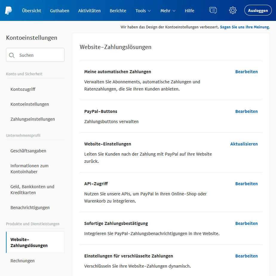Image resolution: width=276 pixels, height=276 pixels.
Task: Select Website-Zahlungslösungen sidebar item
Action: click(35, 242)
